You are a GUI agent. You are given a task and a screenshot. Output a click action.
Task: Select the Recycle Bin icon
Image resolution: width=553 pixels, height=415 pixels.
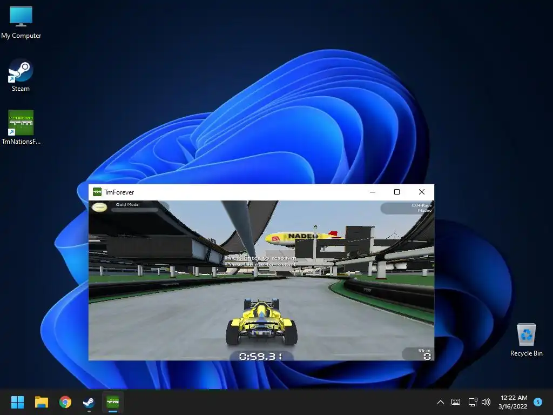tap(526, 339)
